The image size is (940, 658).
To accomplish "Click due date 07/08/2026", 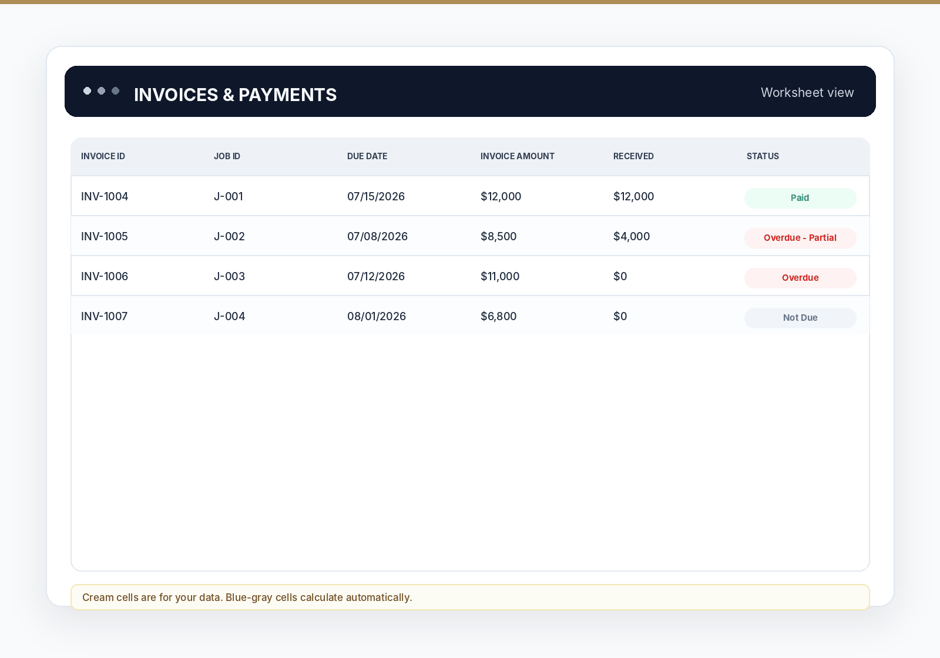I will [377, 236].
